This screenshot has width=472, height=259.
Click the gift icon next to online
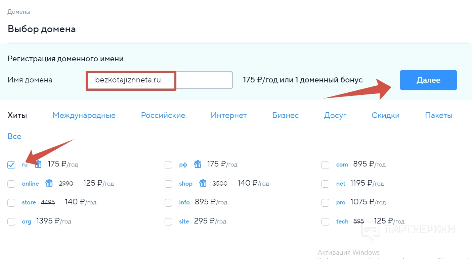[49, 183]
